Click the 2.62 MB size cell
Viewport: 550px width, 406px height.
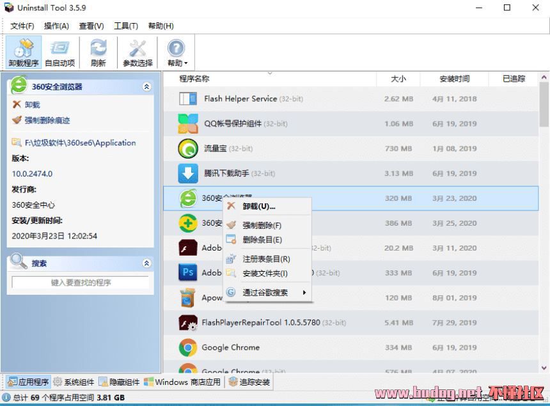coord(398,99)
